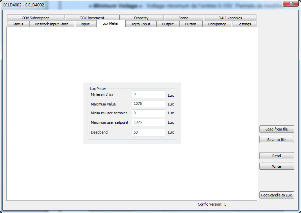Switch to the Output tab
Image resolution: width=301 pixels, height=213 pixels.
click(168, 24)
